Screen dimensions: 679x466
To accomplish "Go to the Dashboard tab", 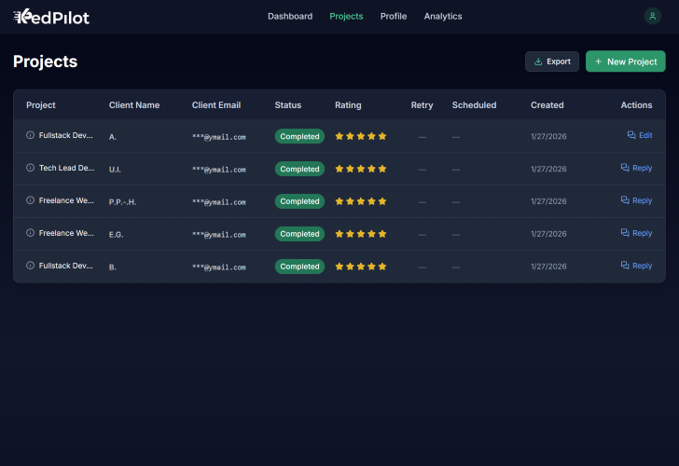I will point(290,17).
